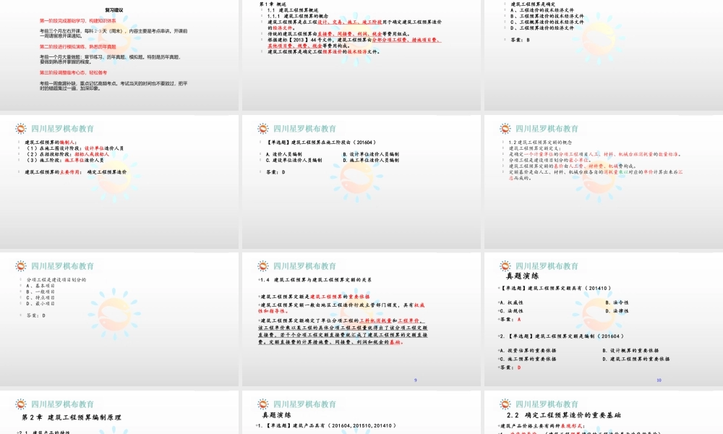
Task: Click the sun logo above the 真题演练 heading with page 10
Action: [505, 266]
